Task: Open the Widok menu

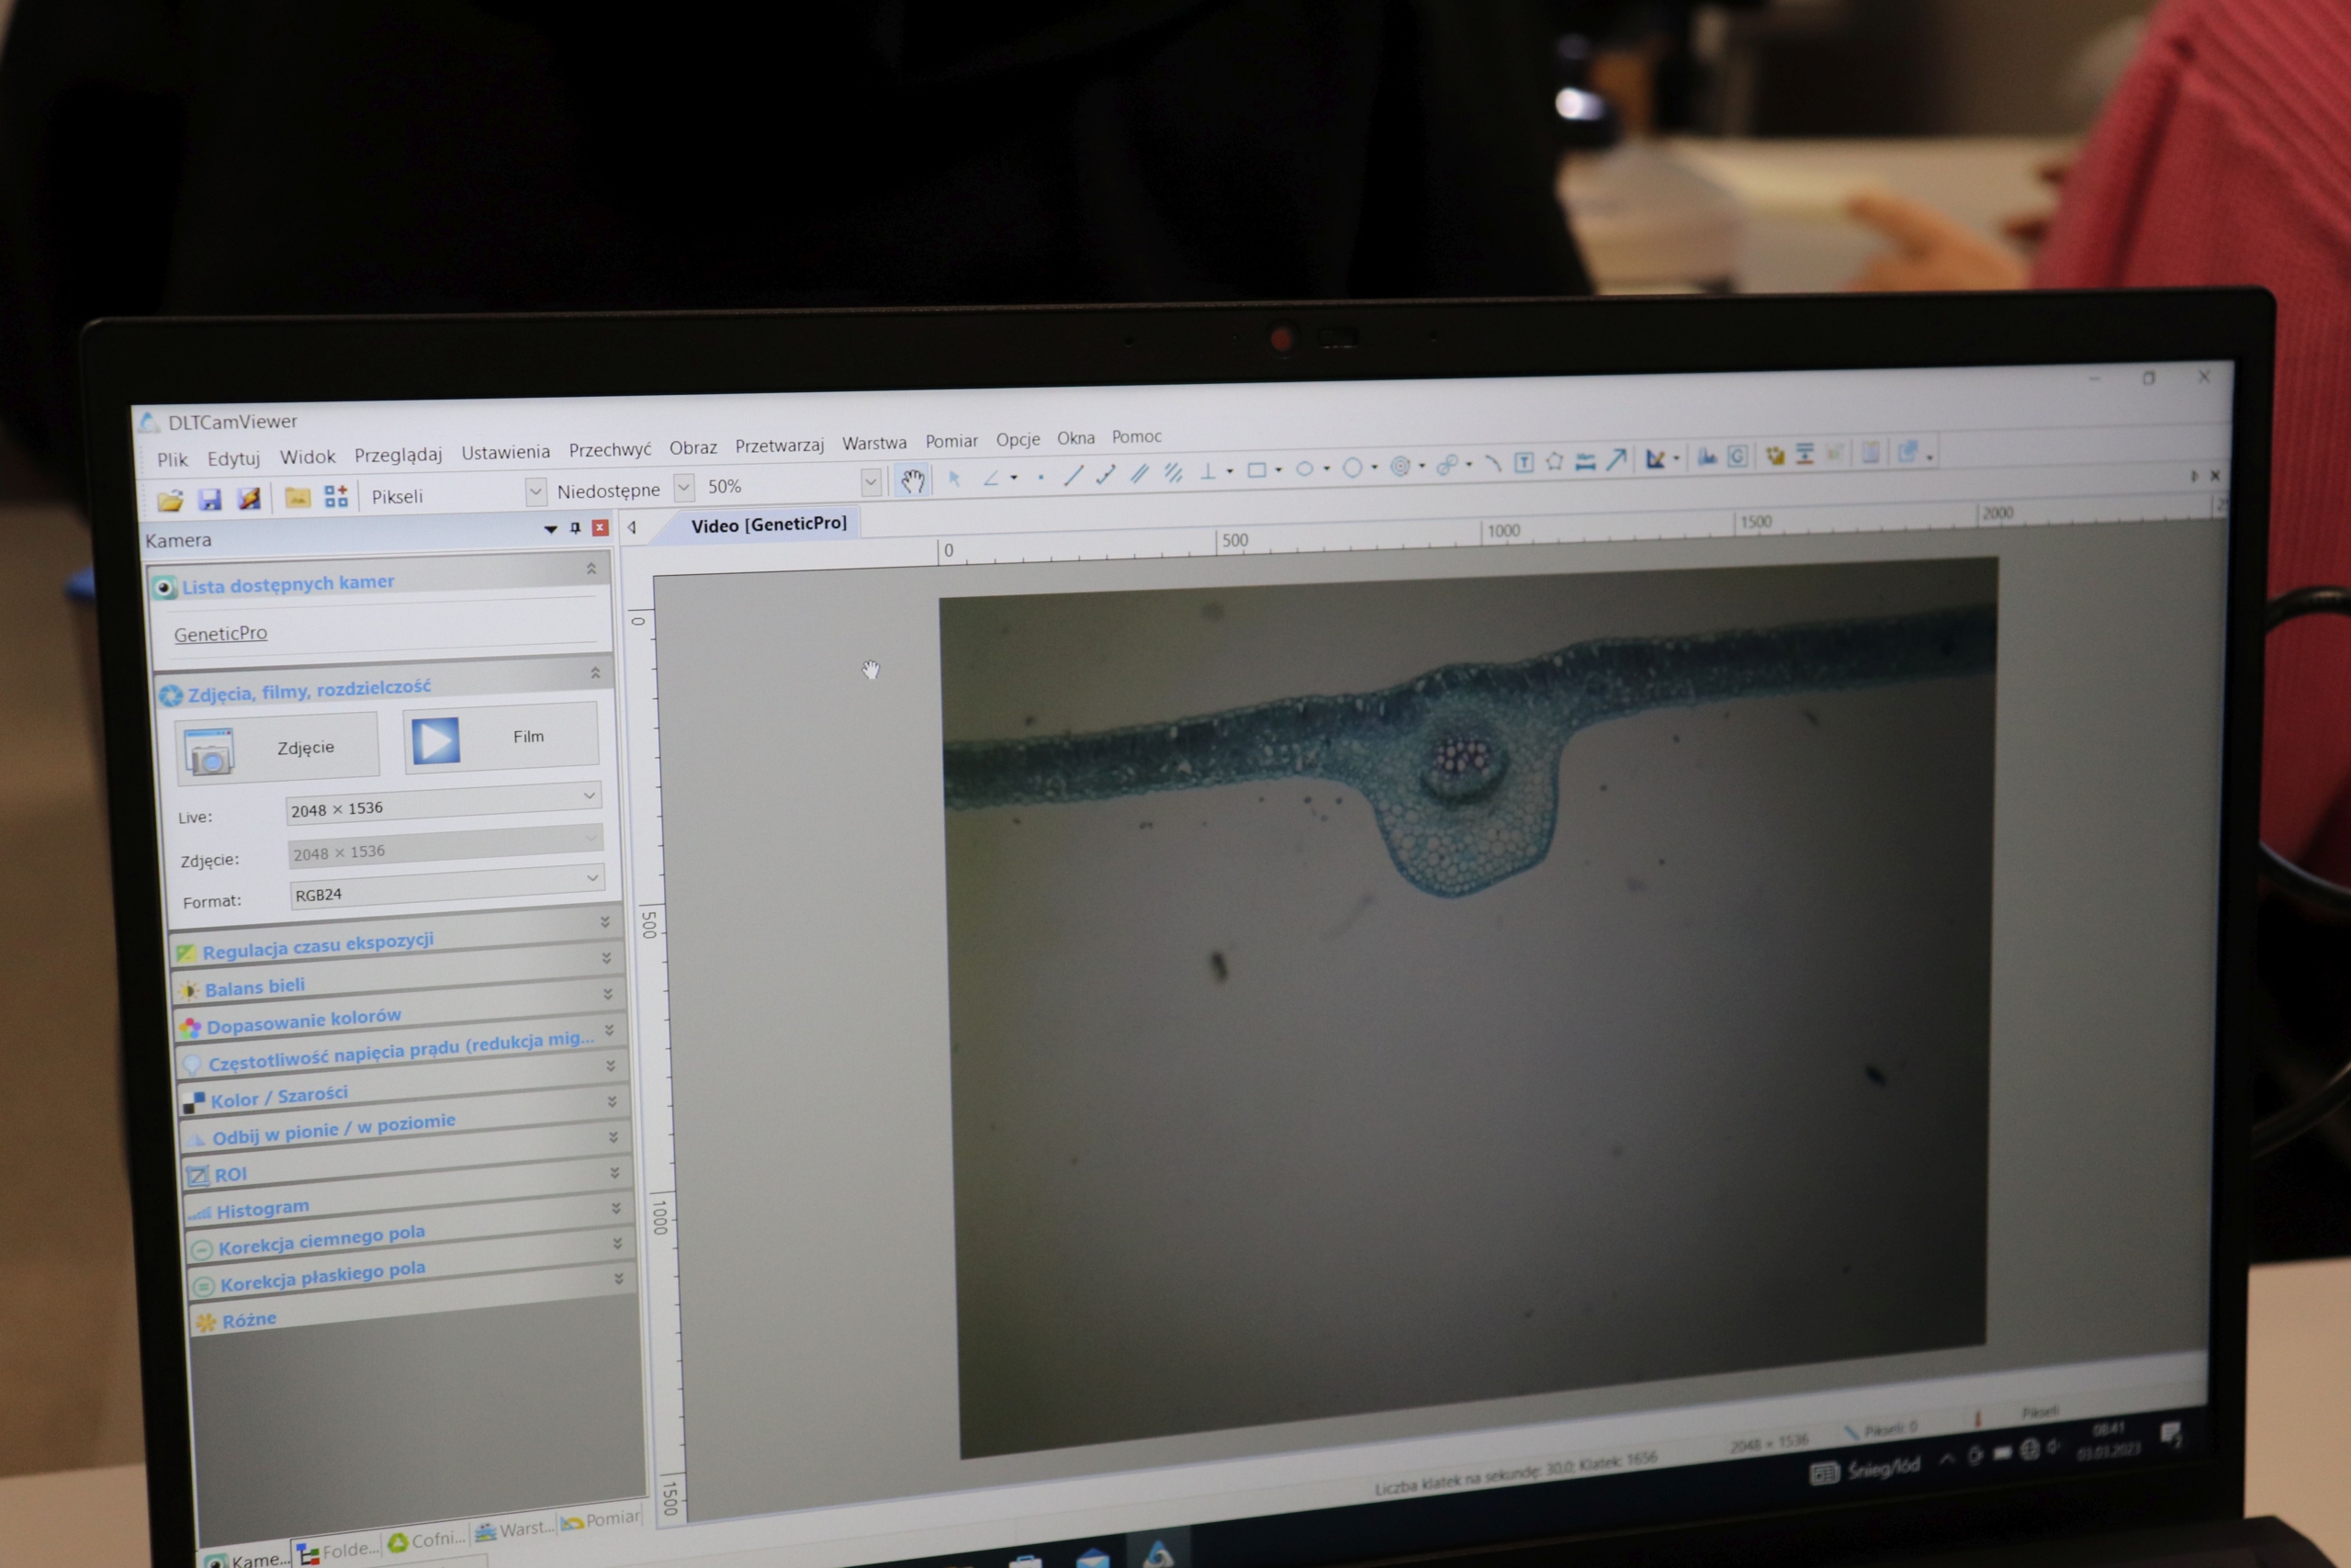Action: [x=308, y=456]
